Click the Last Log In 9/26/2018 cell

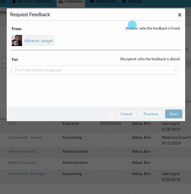171,177
